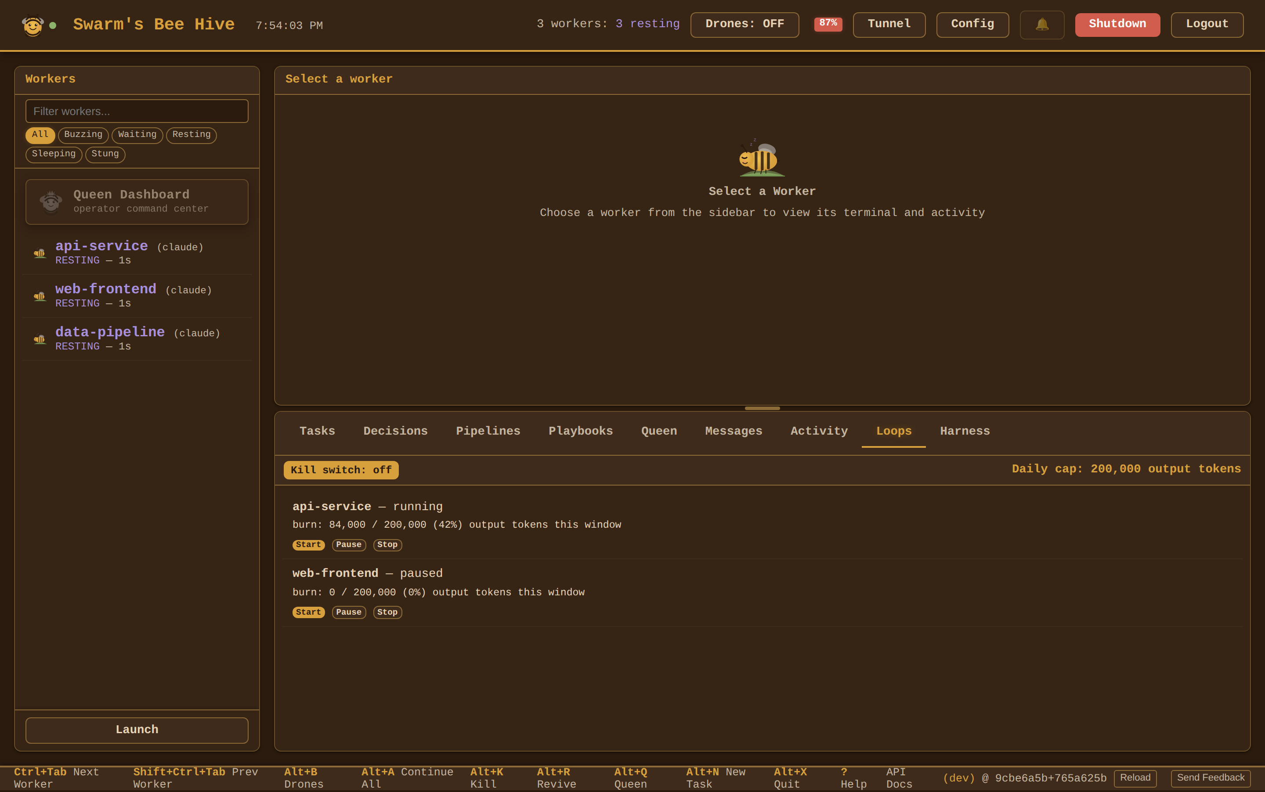
Task: Click the Swarm's Bee Hive title
Action: [154, 24]
